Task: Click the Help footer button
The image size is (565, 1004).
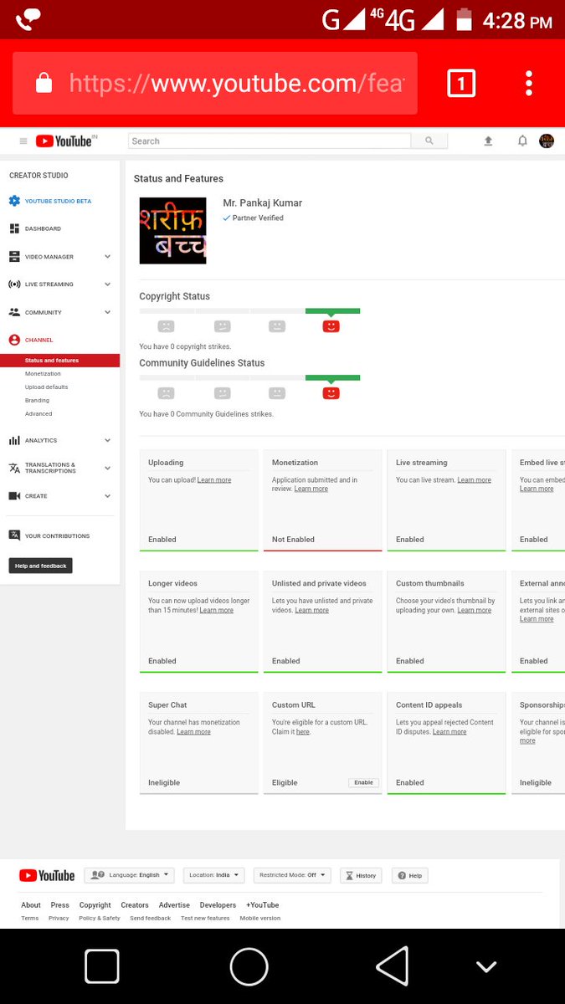Action: point(410,875)
